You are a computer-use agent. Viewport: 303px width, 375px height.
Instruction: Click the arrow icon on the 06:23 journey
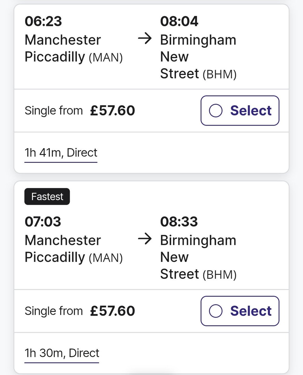144,40
